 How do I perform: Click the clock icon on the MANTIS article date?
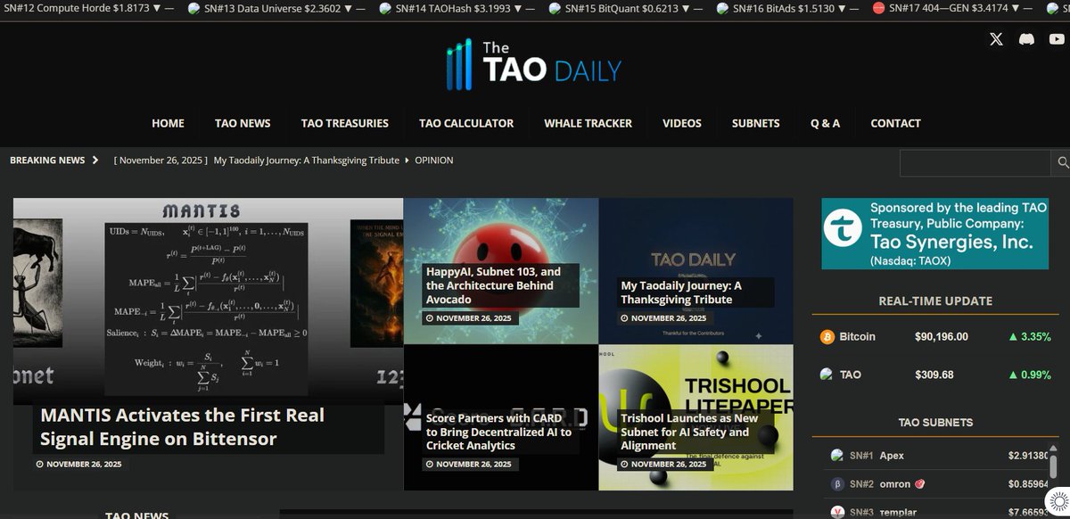[x=38, y=464]
